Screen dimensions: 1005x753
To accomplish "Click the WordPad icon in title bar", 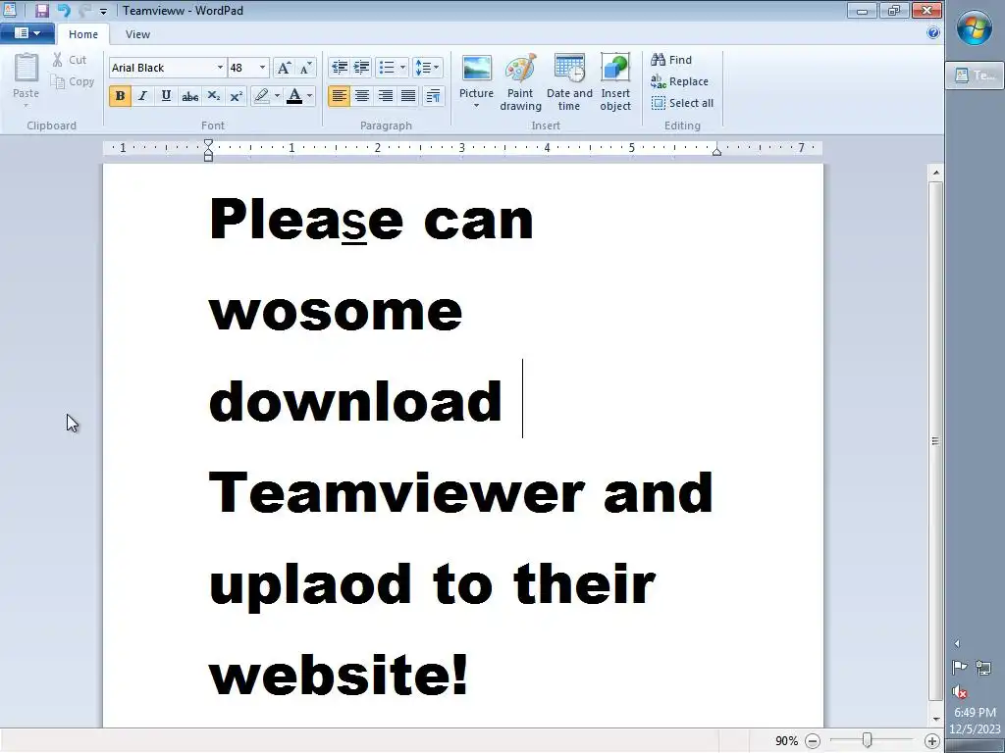I will coord(10,10).
